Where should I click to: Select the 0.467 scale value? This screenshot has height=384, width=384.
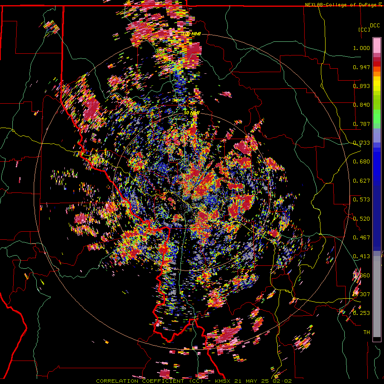(361, 238)
